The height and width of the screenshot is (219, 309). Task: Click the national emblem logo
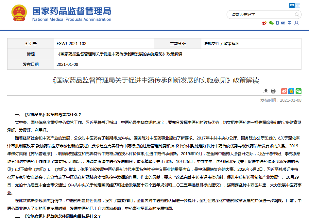(x=19, y=13)
